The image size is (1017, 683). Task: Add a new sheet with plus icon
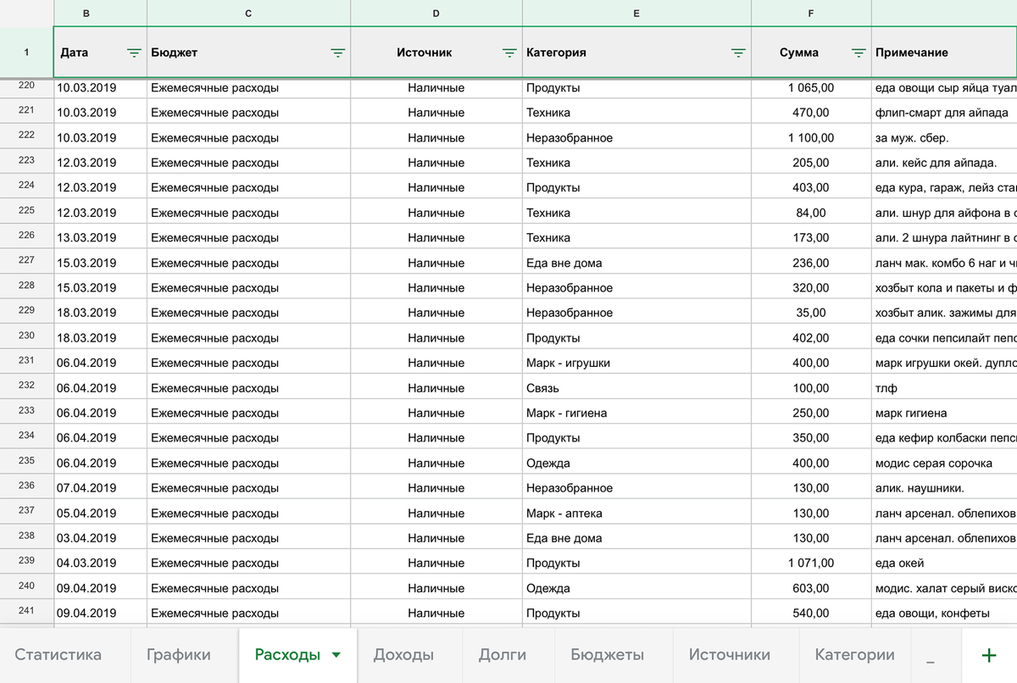tap(988, 655)
